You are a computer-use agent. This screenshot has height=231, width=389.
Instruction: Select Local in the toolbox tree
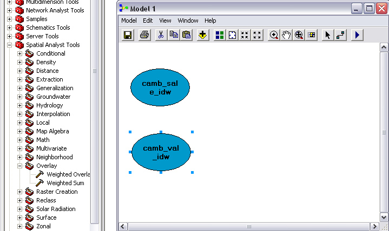click(x=43, y=123)
